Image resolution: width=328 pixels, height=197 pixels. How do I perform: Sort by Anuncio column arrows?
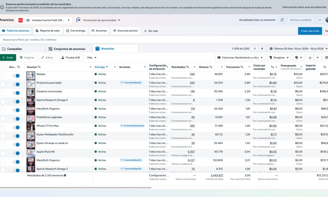coord(39,67)
